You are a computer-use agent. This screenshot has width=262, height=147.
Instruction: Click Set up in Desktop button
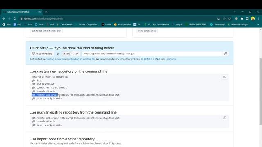[x=42, y=53]
